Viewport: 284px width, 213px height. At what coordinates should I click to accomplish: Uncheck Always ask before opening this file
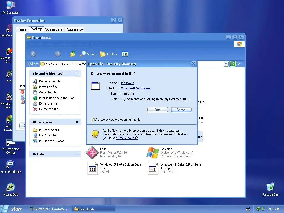[x=93, y=120]
